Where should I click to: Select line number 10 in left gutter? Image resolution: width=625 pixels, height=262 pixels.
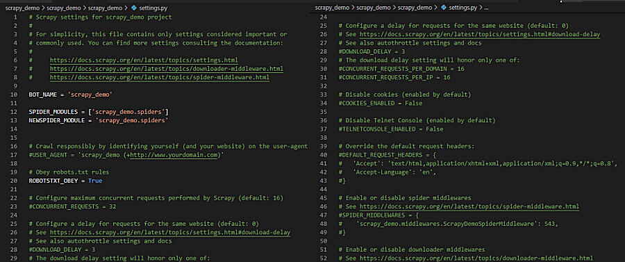point(14,95)
